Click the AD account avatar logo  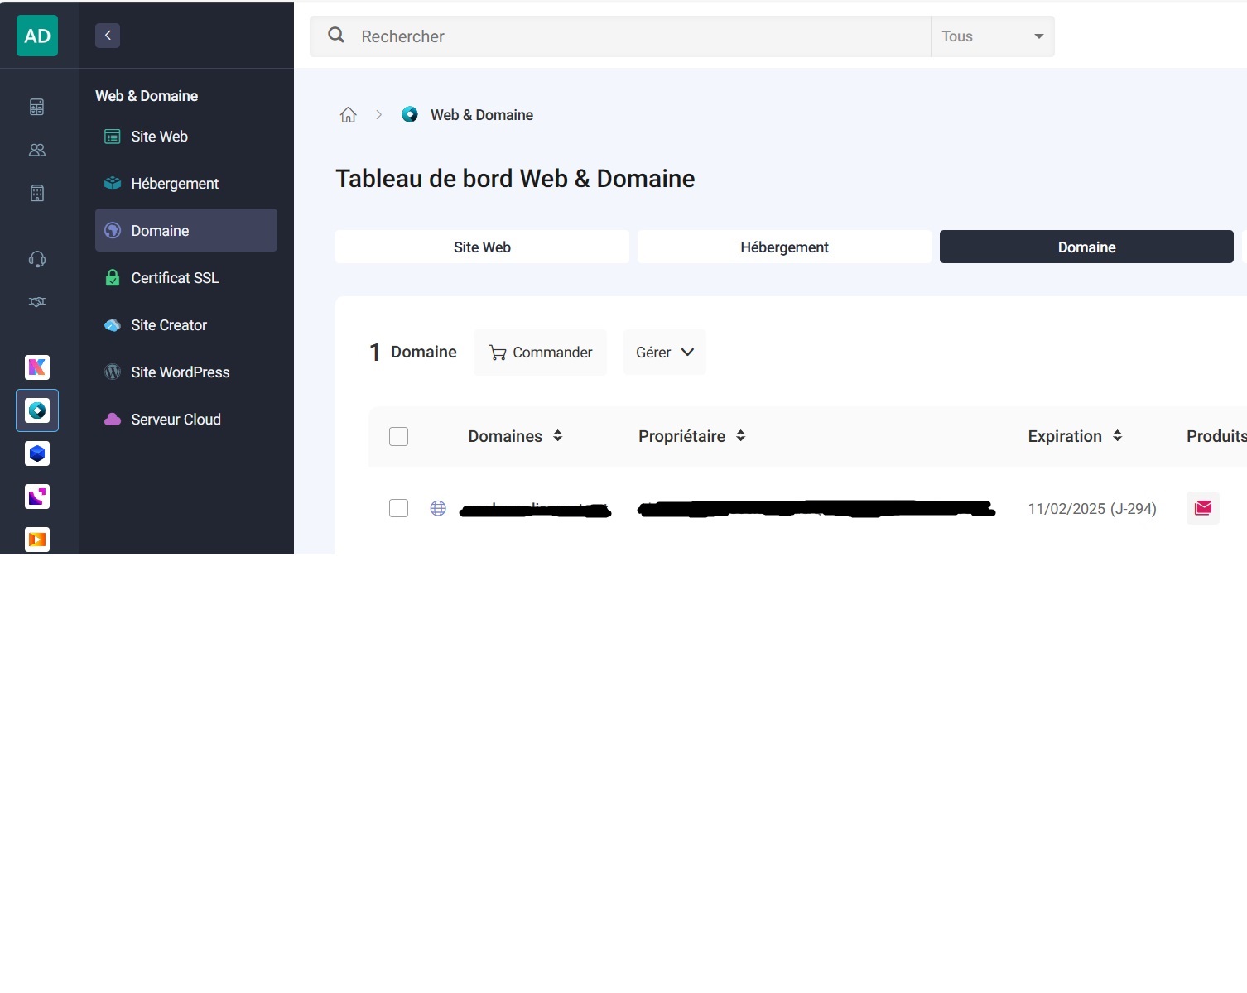[37, 36]
